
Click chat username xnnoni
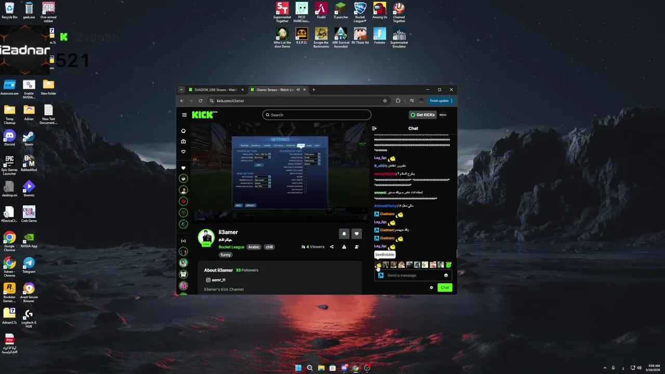tap(380, 193)
